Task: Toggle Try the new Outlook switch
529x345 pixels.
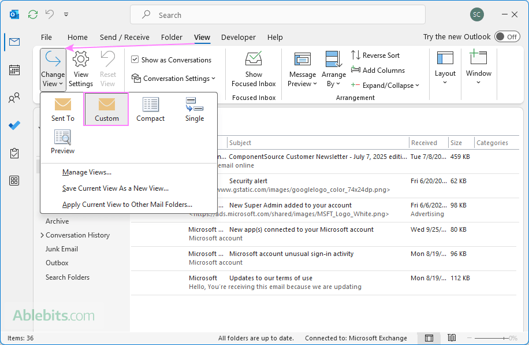Action: pos(507,37)
